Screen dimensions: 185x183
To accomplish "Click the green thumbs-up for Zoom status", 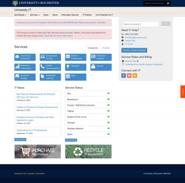I will coord(108,134).
